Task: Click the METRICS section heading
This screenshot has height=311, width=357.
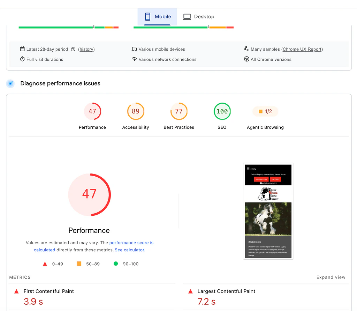Action: coord(20,277)
